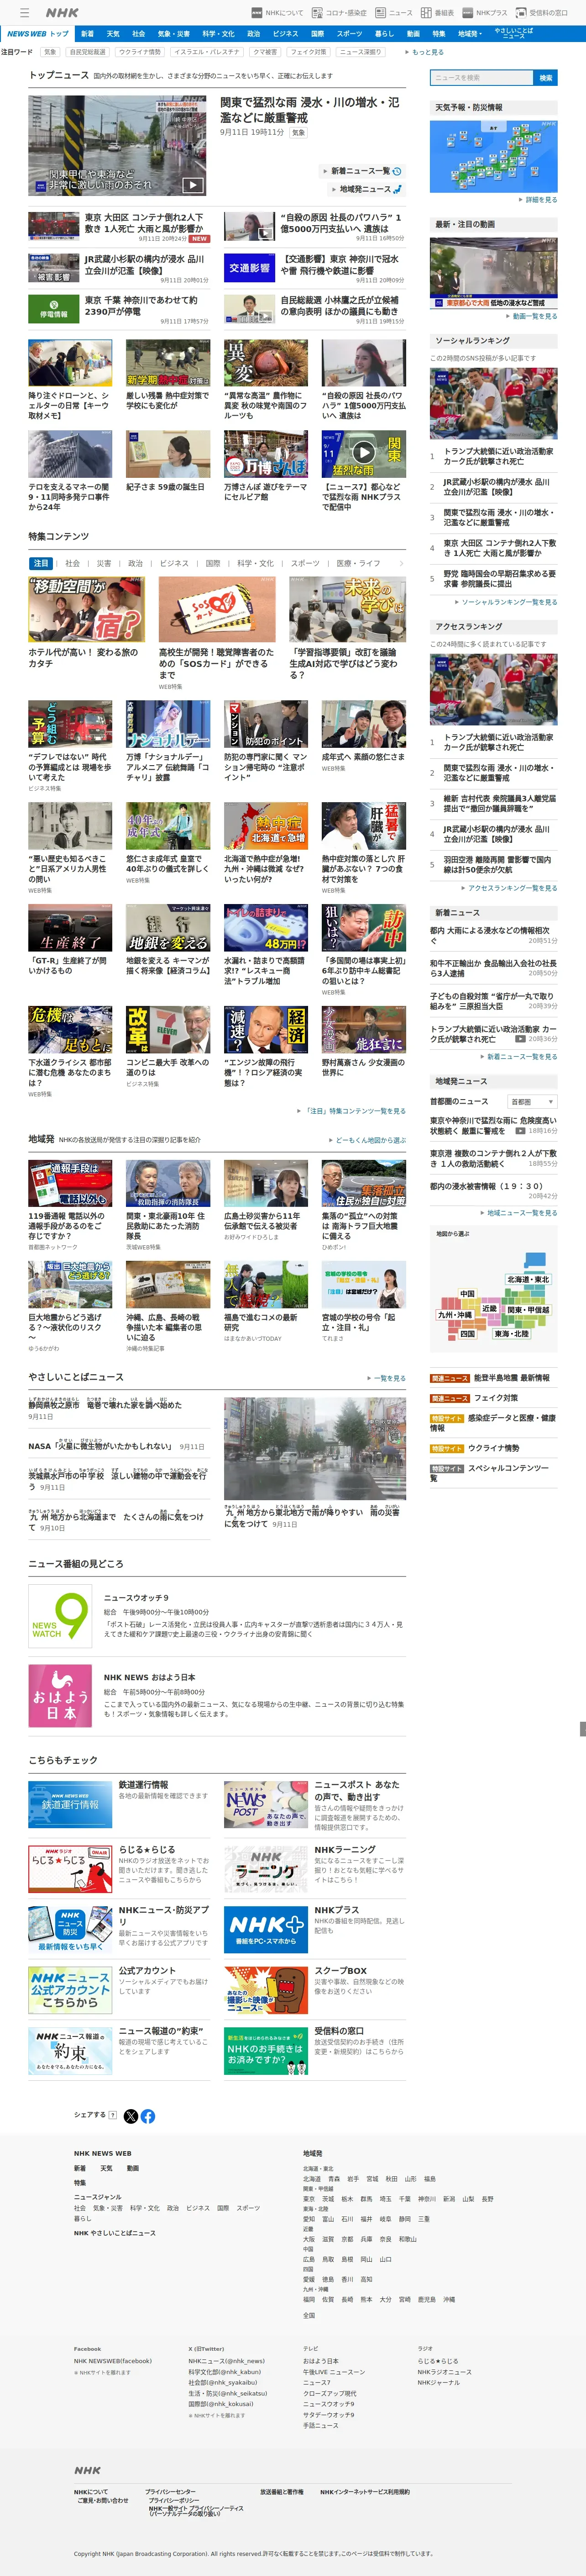This screenshot has height=2576, width=586.
Task: Open the ニュースポスト News Post banner
Action: [x=266, y=1804]
